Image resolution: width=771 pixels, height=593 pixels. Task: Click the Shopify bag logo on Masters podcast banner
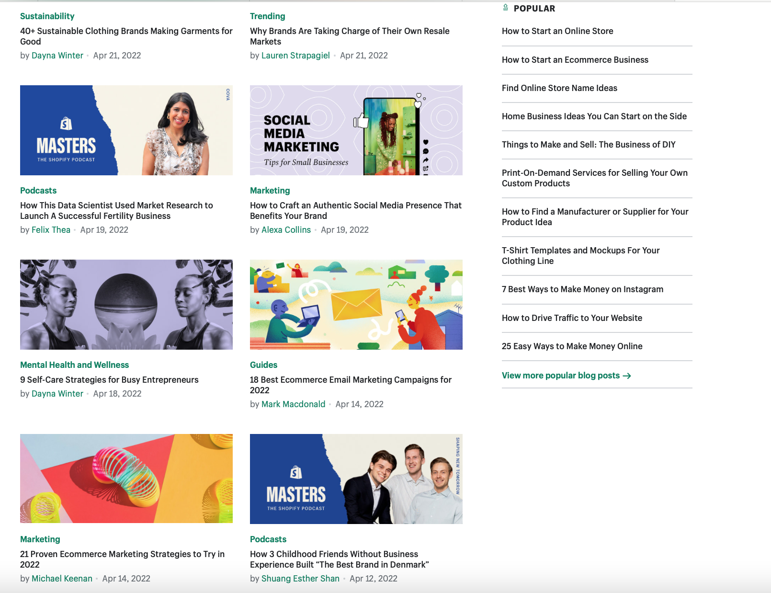click(65, 123)
